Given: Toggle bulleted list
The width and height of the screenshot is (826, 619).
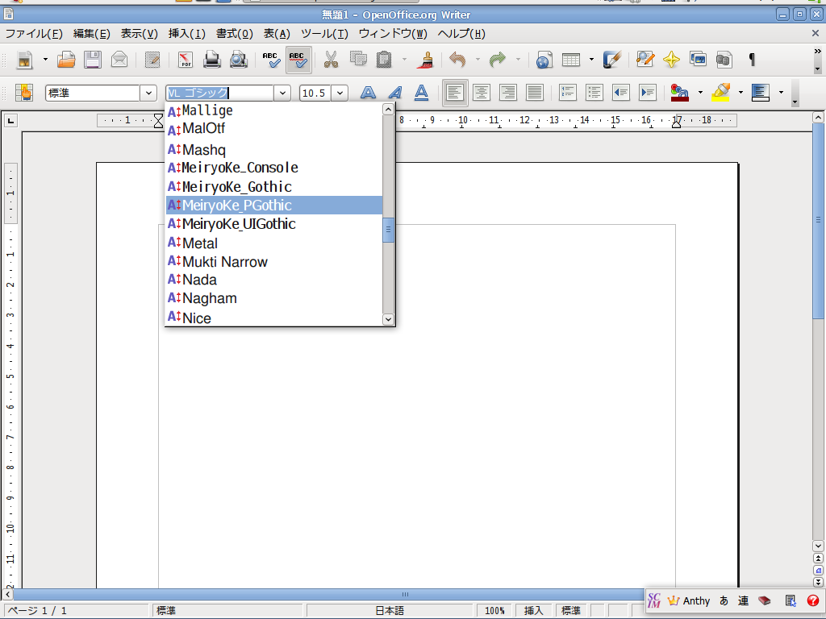Looking at the screenshot, I should coord(594,93).
